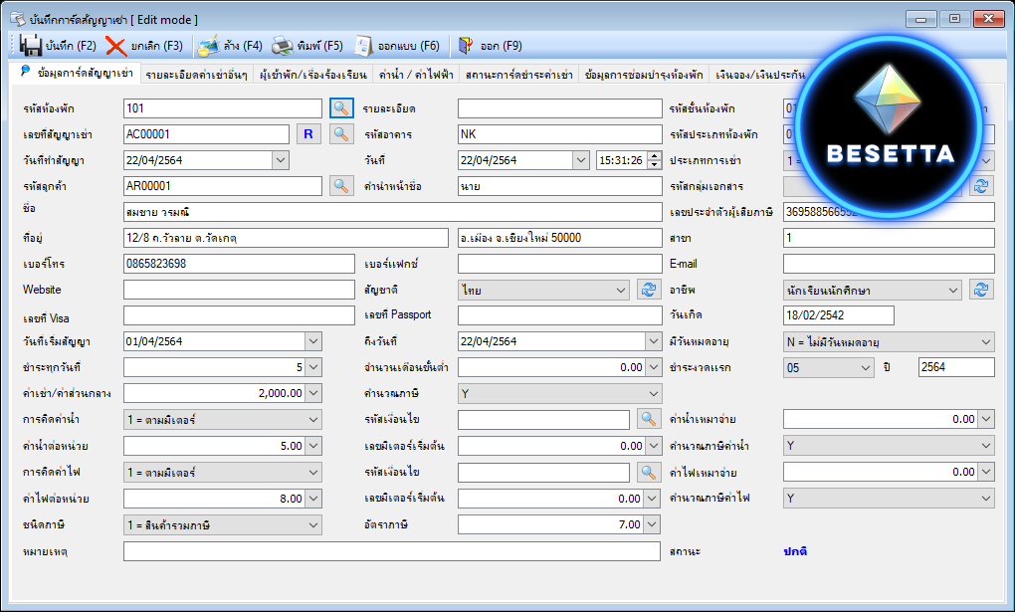Open customer lookup next to รหัสลูกค้า AR00001
Image resolution: width=1015 pixels, height=612 pixels.
pos(341,185)
